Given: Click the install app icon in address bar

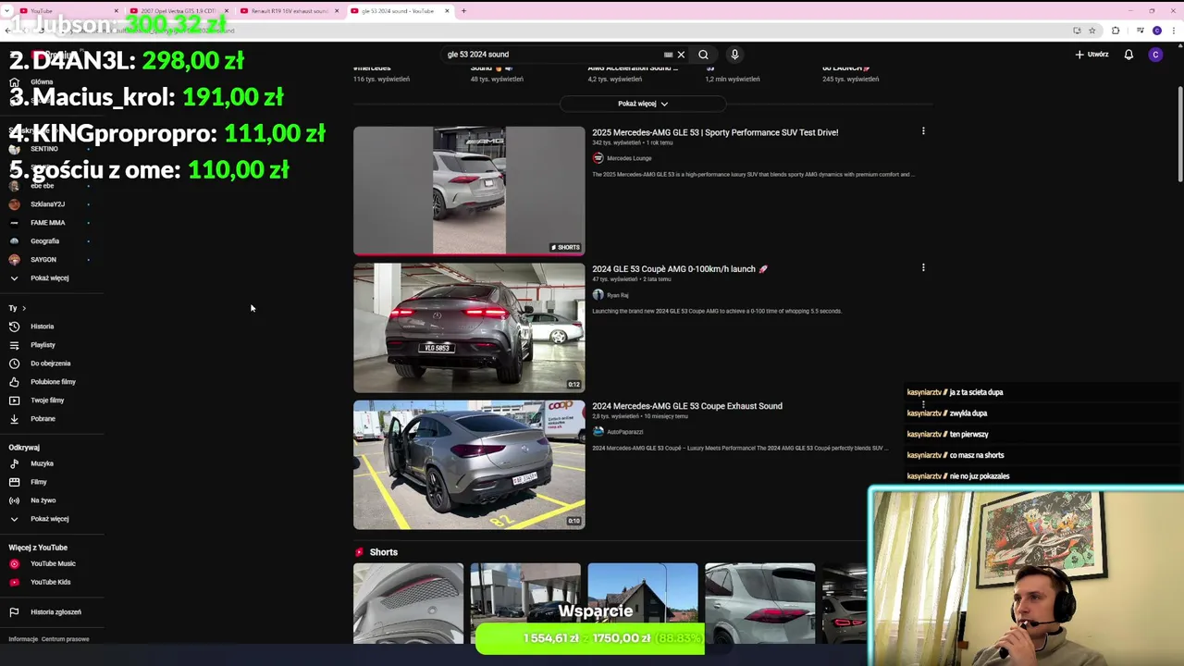Looking at the screenshot, I should point(1077,31).
